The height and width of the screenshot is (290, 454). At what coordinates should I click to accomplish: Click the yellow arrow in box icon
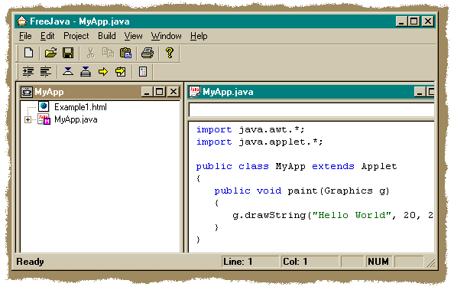point(121,71)
